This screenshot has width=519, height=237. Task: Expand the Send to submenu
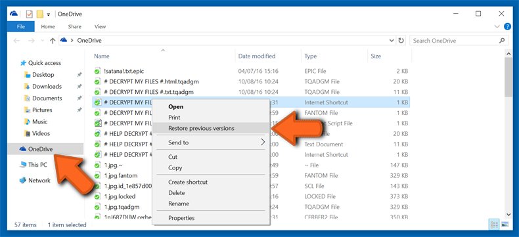pyautogui.click(x=211, y=142)
